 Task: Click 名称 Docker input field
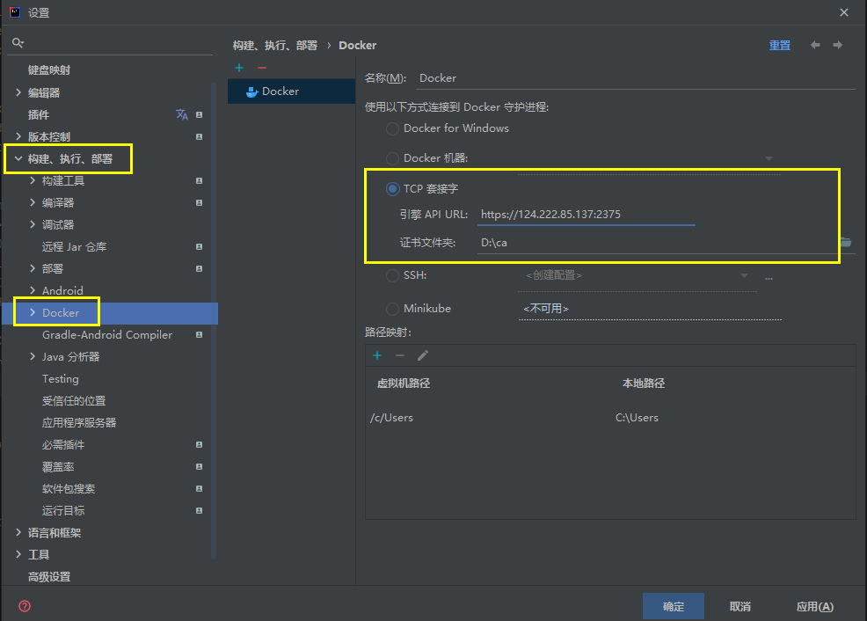coord(635,78)
